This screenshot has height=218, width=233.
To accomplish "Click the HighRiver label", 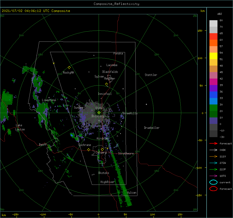I will 107,182.
